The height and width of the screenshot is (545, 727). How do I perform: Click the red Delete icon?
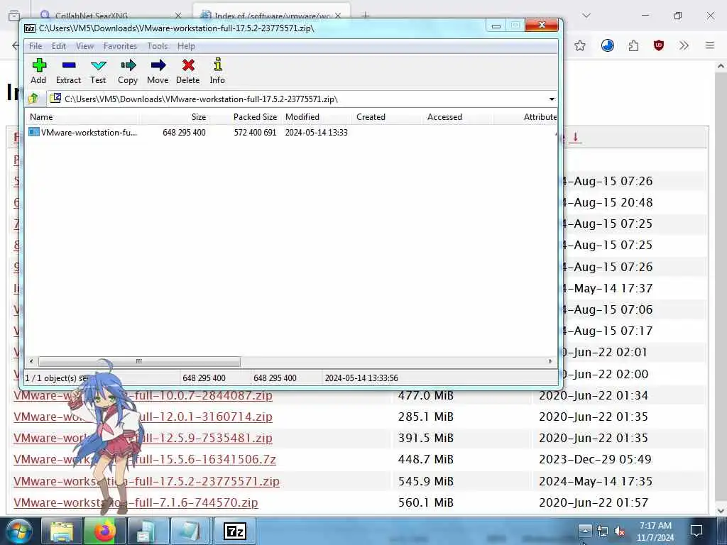tap(187, 71)
